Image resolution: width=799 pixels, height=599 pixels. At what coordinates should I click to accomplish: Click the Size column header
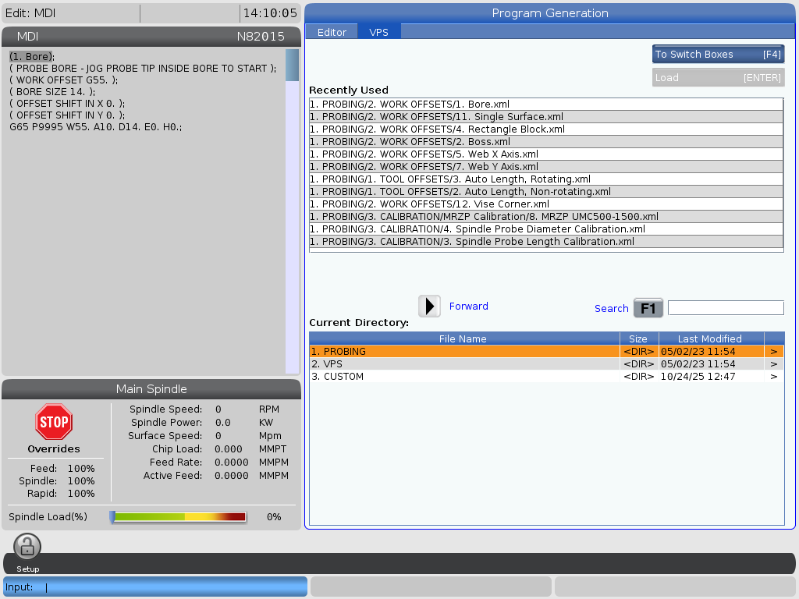[x=639, y=338]
